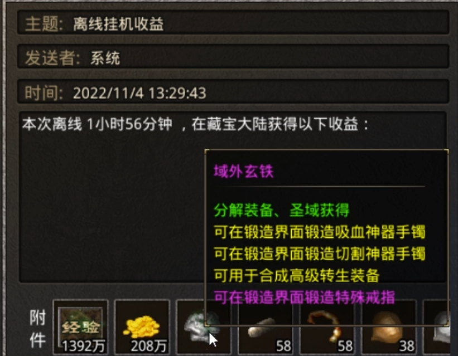Click the 主题 subject field reading 离线挂机收益
The image size is (458, 356).
click(233, 23)
